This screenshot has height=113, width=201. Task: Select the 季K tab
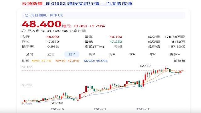[x=133, y=54]
